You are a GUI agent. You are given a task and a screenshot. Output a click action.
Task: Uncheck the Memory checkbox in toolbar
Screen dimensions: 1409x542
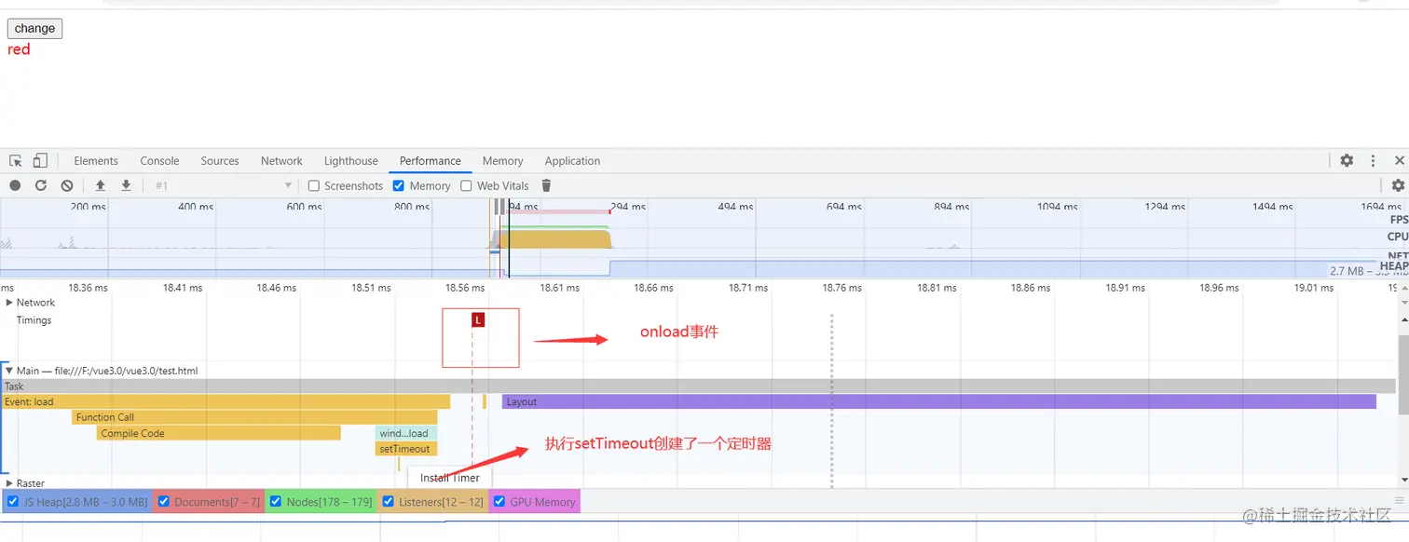(399, 185)
